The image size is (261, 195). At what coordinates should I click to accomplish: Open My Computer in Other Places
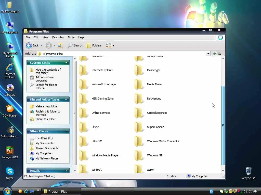coord(43,153)
